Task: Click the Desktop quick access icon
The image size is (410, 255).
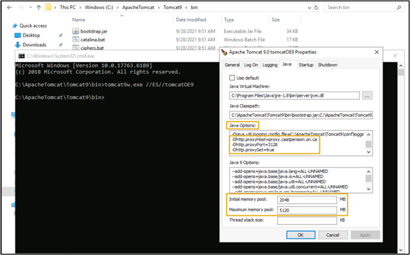Action: tap(17, 35)
